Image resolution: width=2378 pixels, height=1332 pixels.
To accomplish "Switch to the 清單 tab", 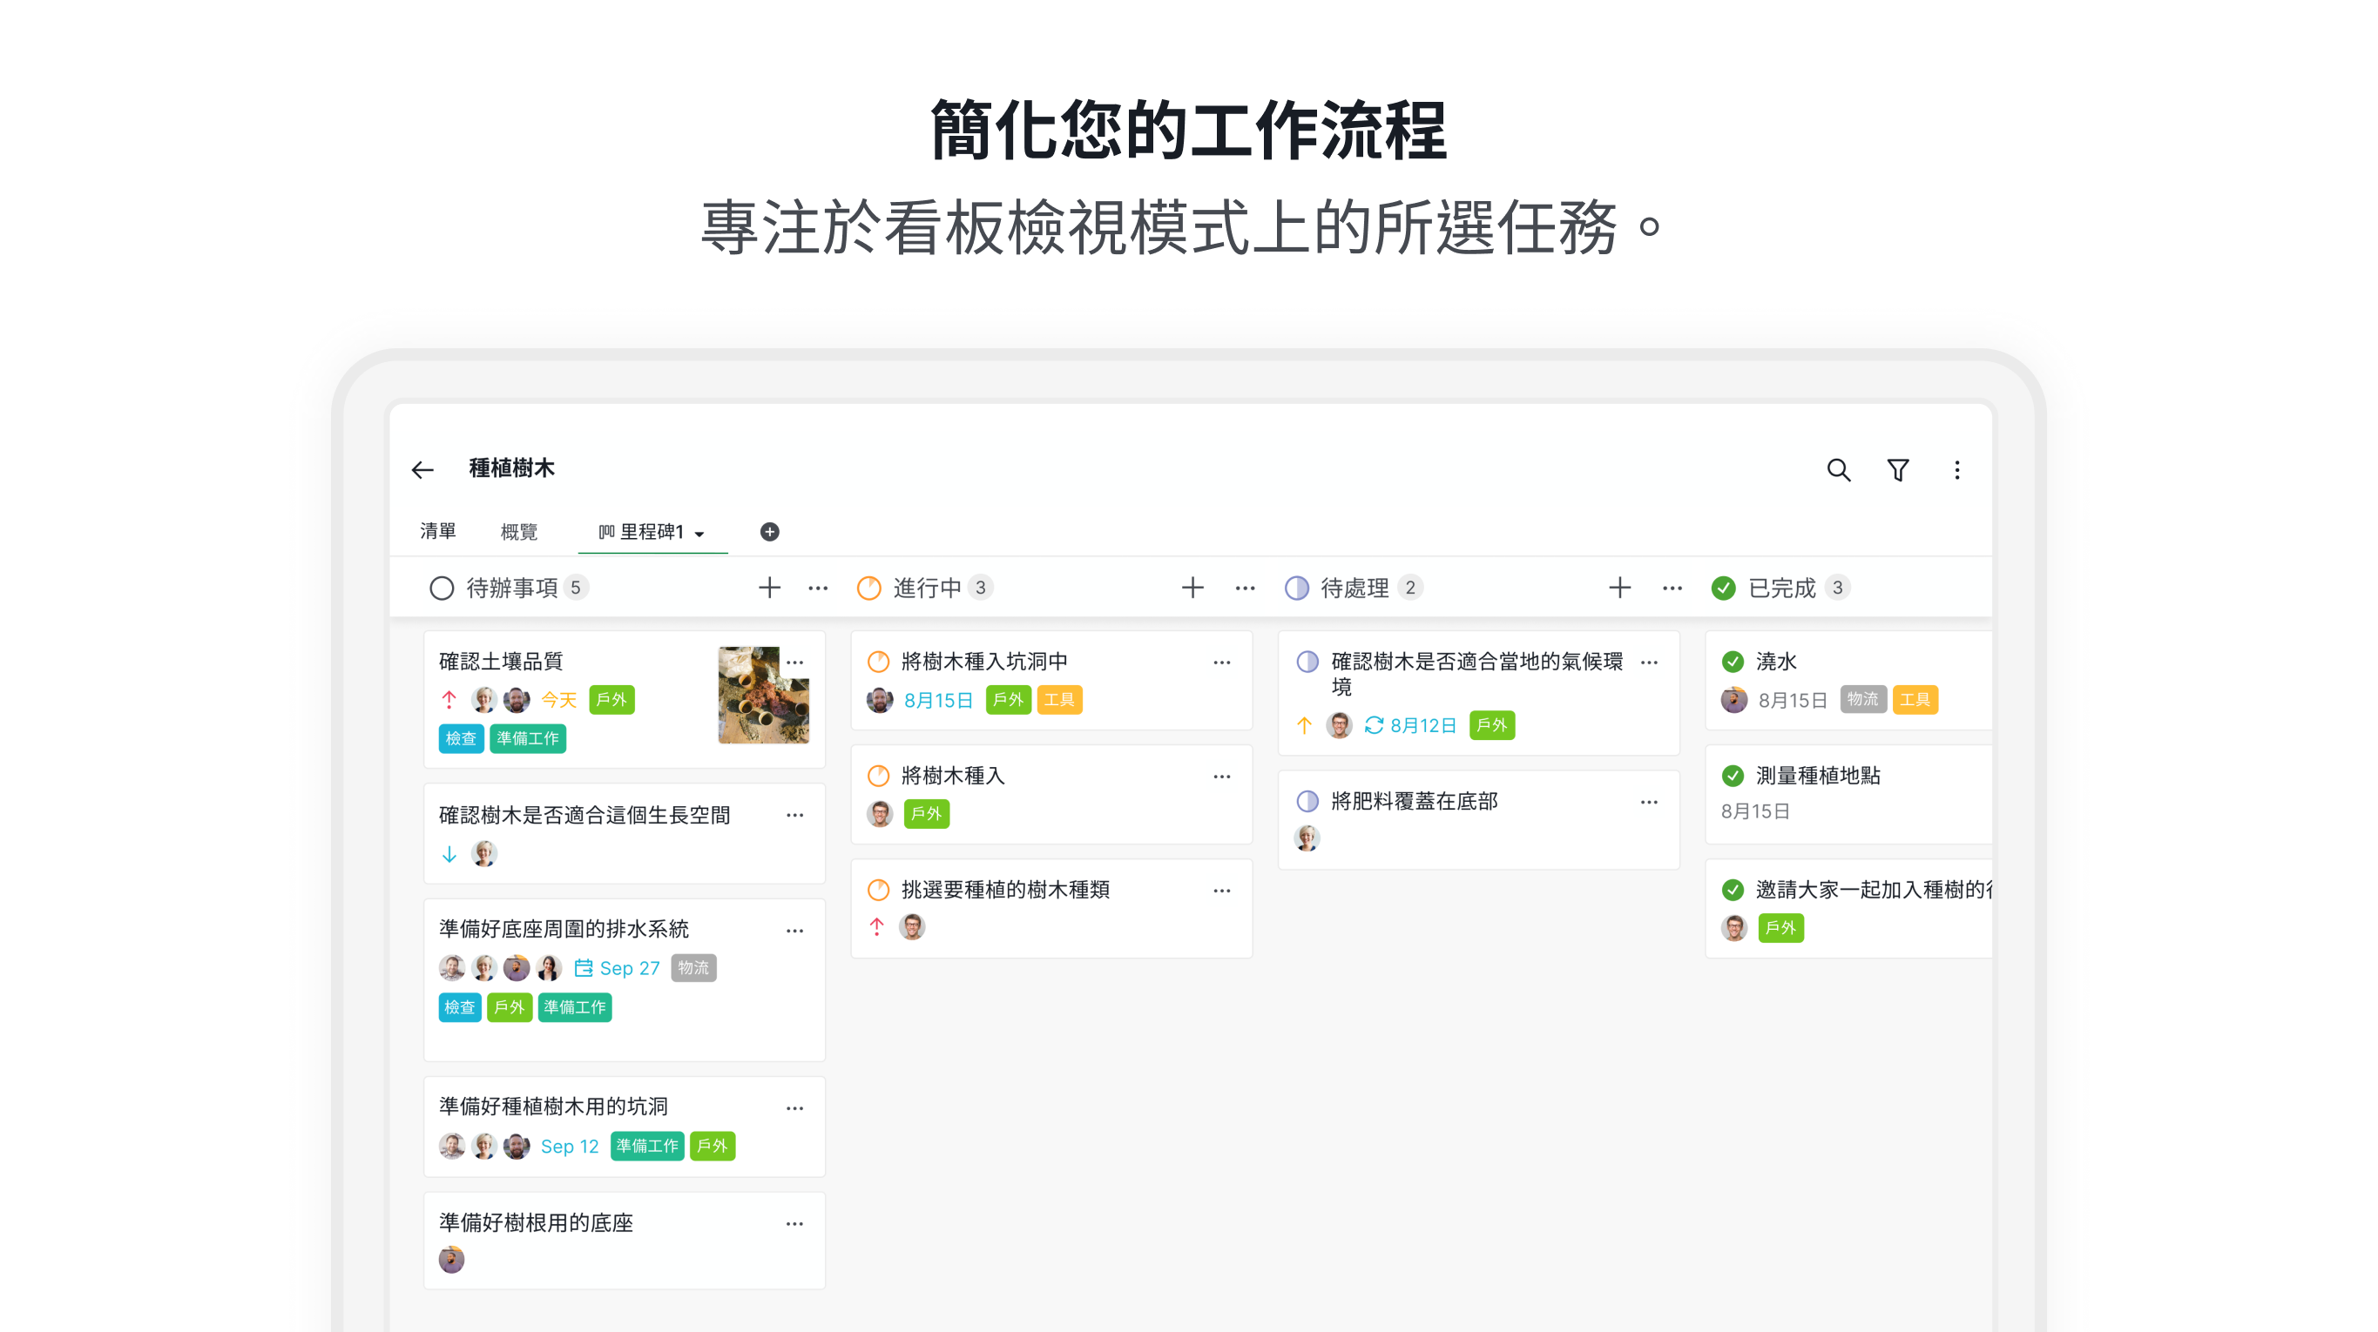I will click(x=437, y=531).
